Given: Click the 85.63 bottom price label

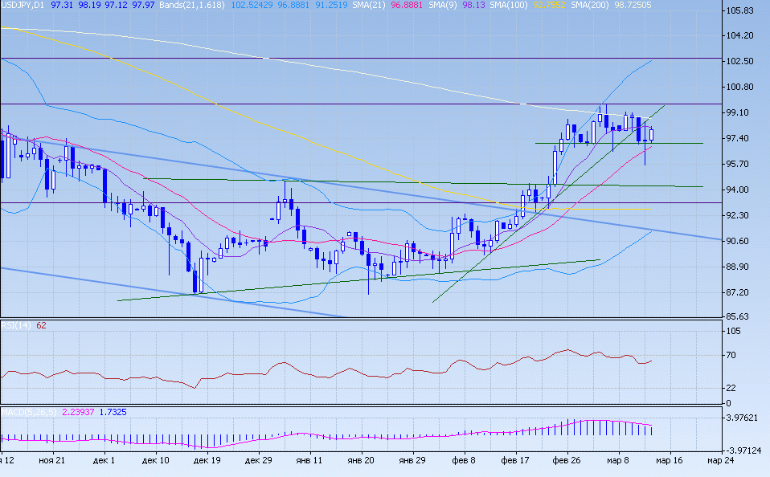Looking at the screenshot, I should (x=738, y=316).
